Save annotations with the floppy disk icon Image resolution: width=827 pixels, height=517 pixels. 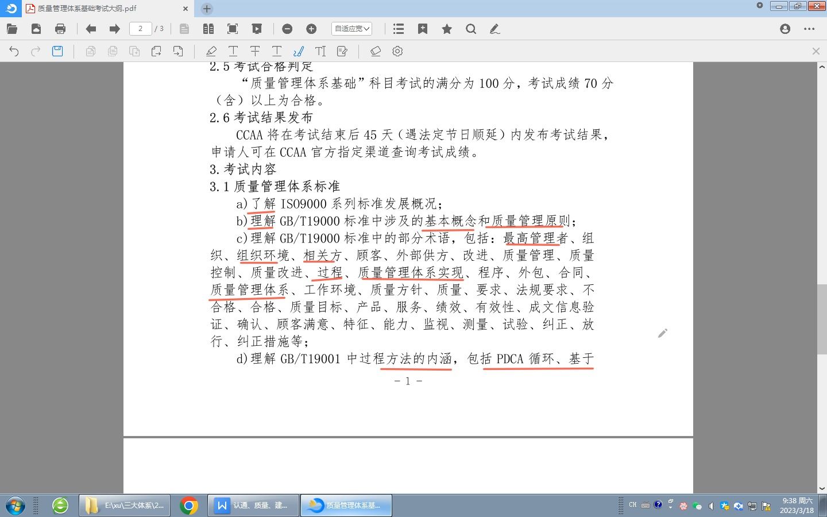tap(57, 51)
